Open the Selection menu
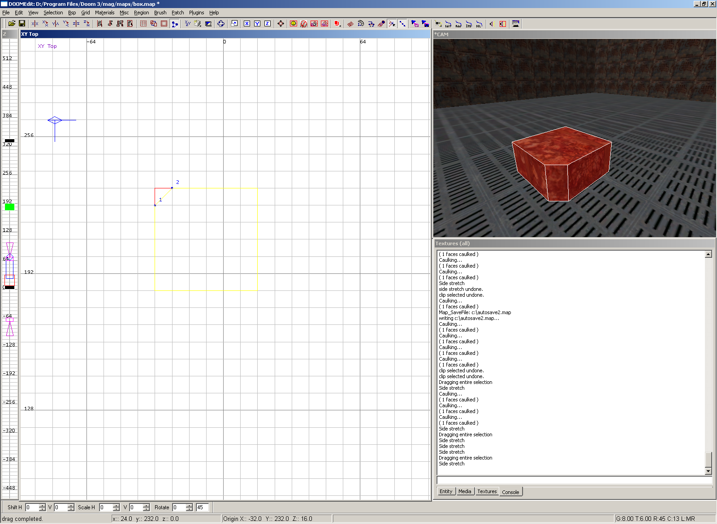The width and height of the screenshot is (717, 524). pos(53,13)
